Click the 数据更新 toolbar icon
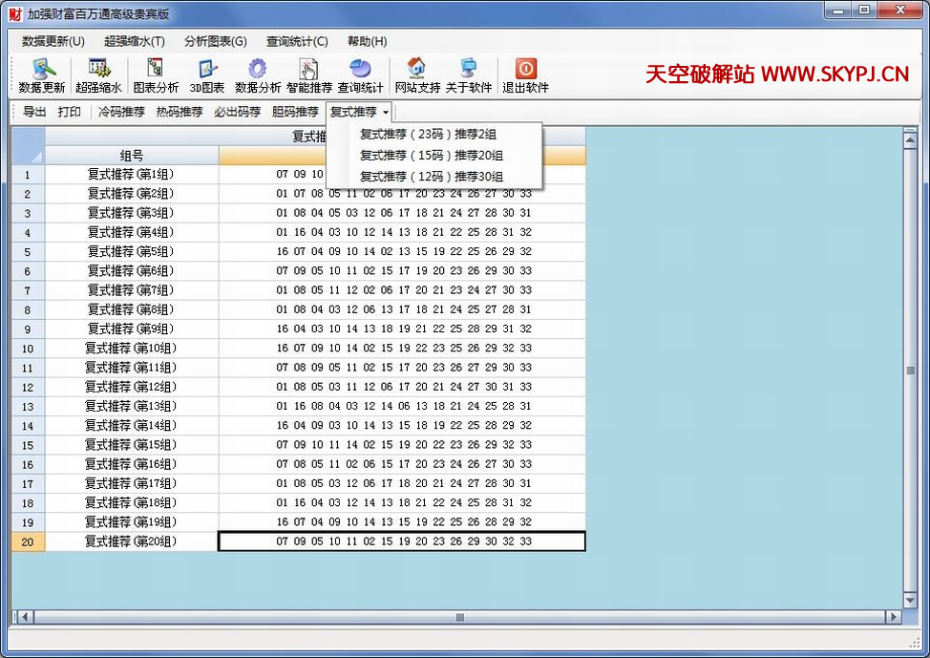The width and height of the screenshot is (930, 658). 42,69
